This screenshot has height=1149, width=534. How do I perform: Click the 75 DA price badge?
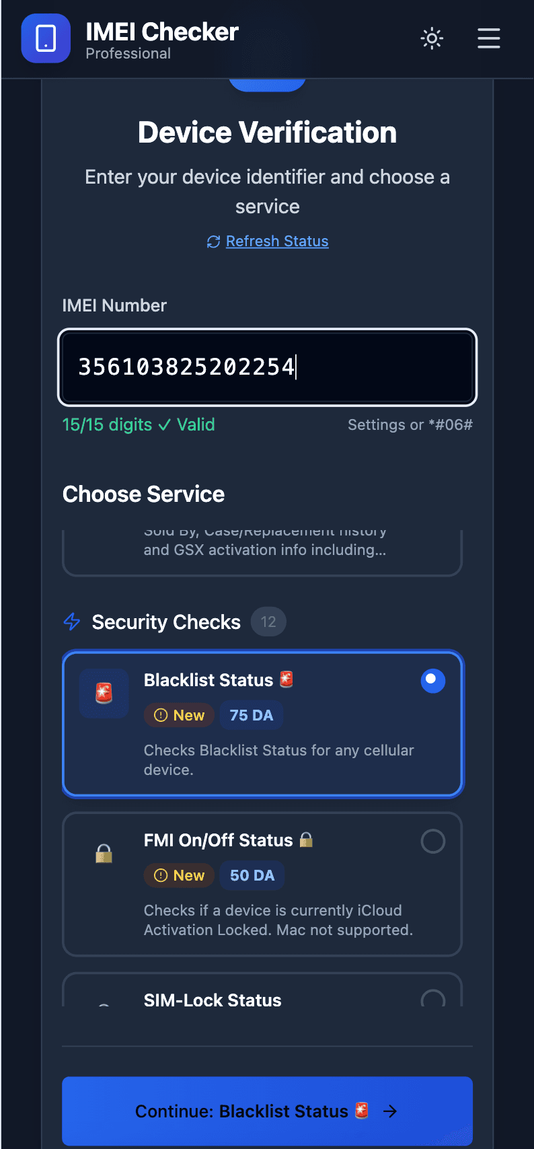[252, 715]
